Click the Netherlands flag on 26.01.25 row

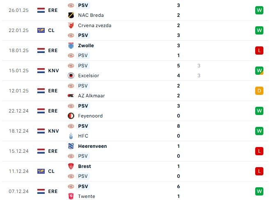click(41, 10)
